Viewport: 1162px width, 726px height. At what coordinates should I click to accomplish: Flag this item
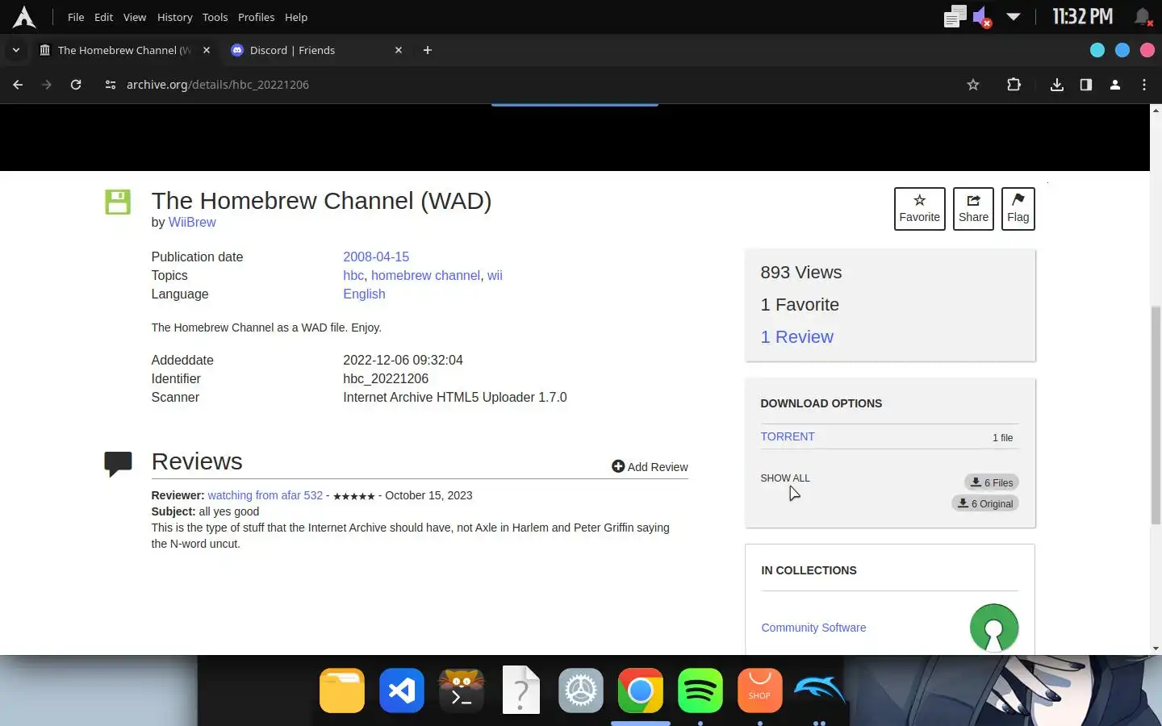1018,209
